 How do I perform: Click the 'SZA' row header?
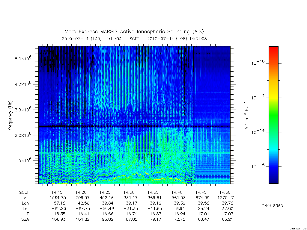click(25, 219)
